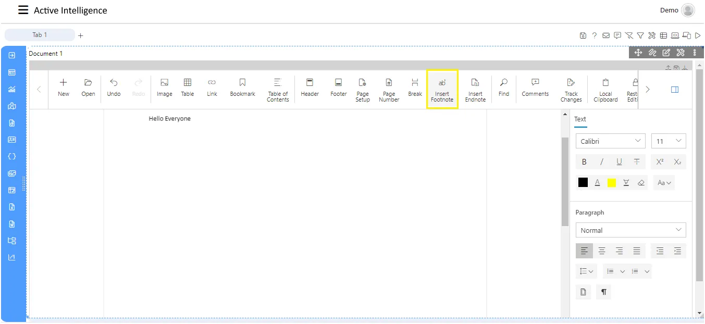Insert an Image from the toolbar
The image size is (705, 324).
(164, 88)
